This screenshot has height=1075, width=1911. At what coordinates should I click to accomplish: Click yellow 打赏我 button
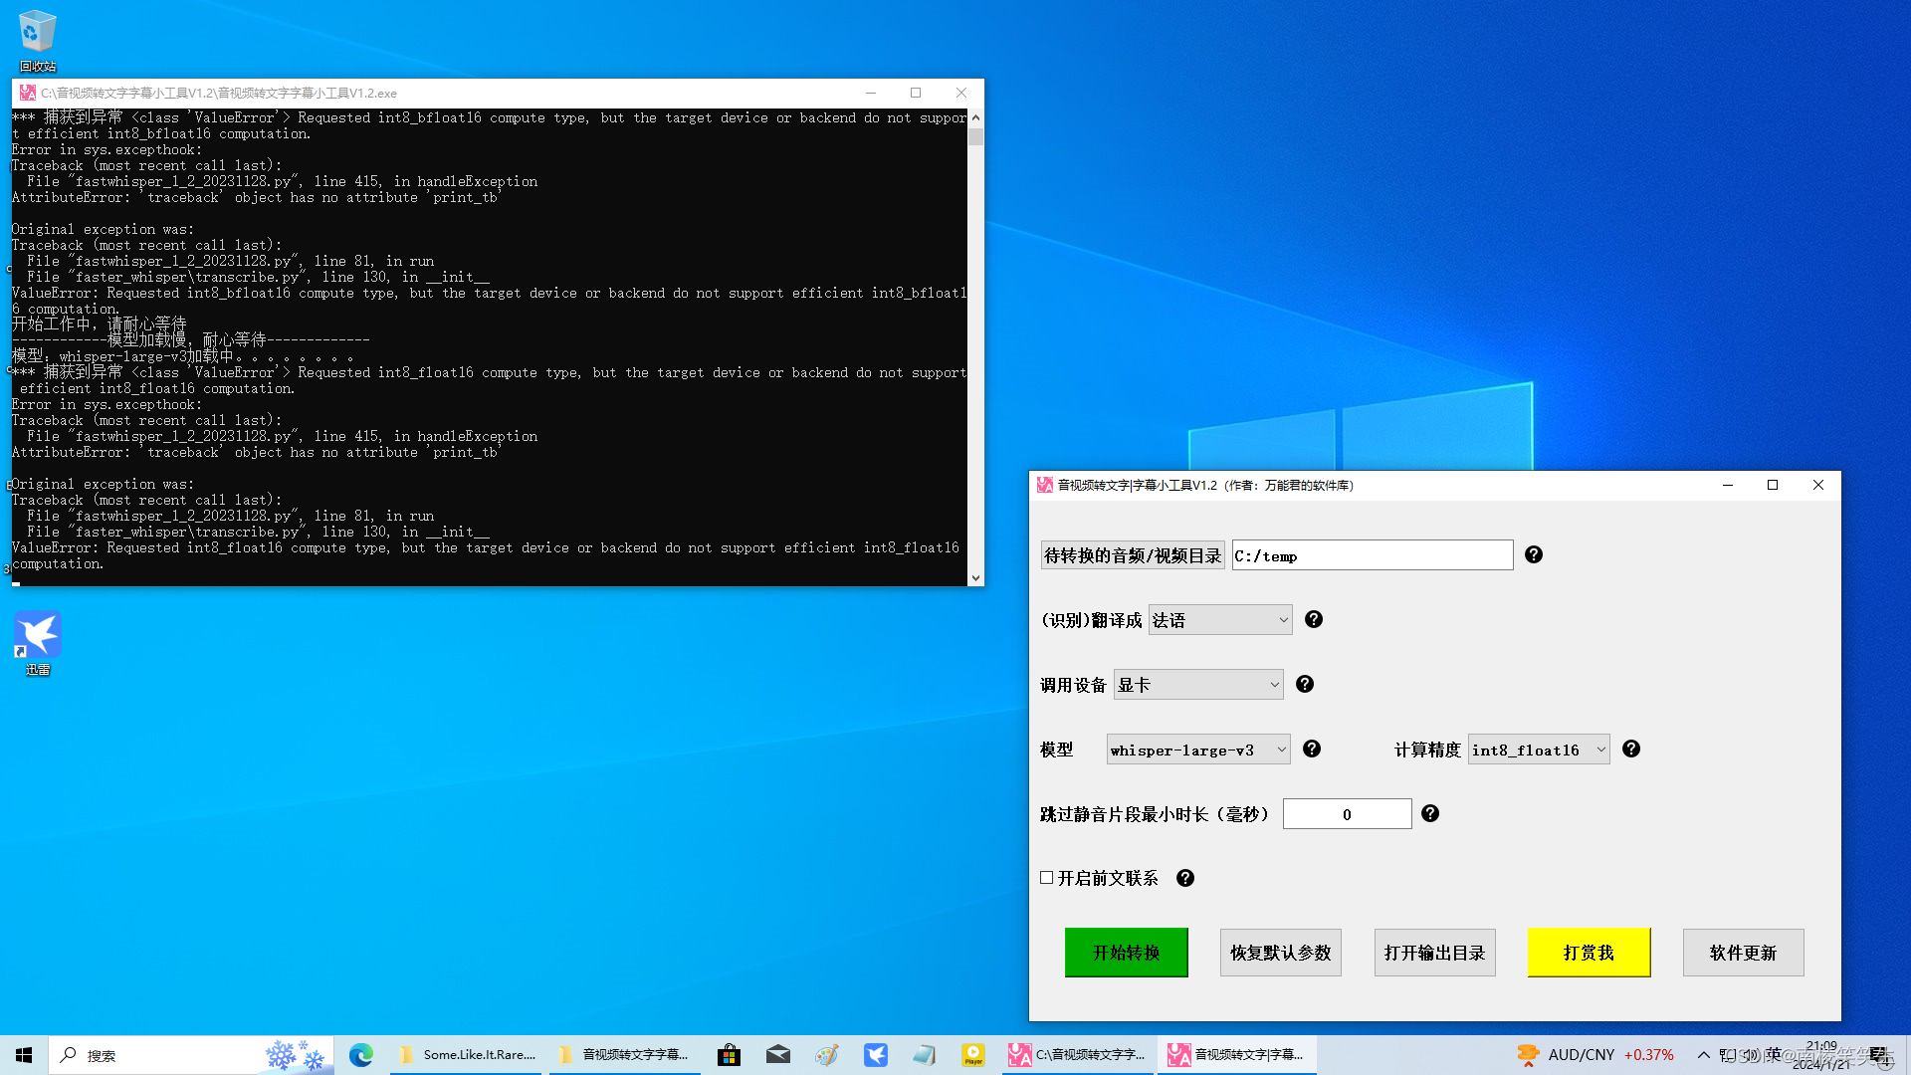click(1589, 953)
